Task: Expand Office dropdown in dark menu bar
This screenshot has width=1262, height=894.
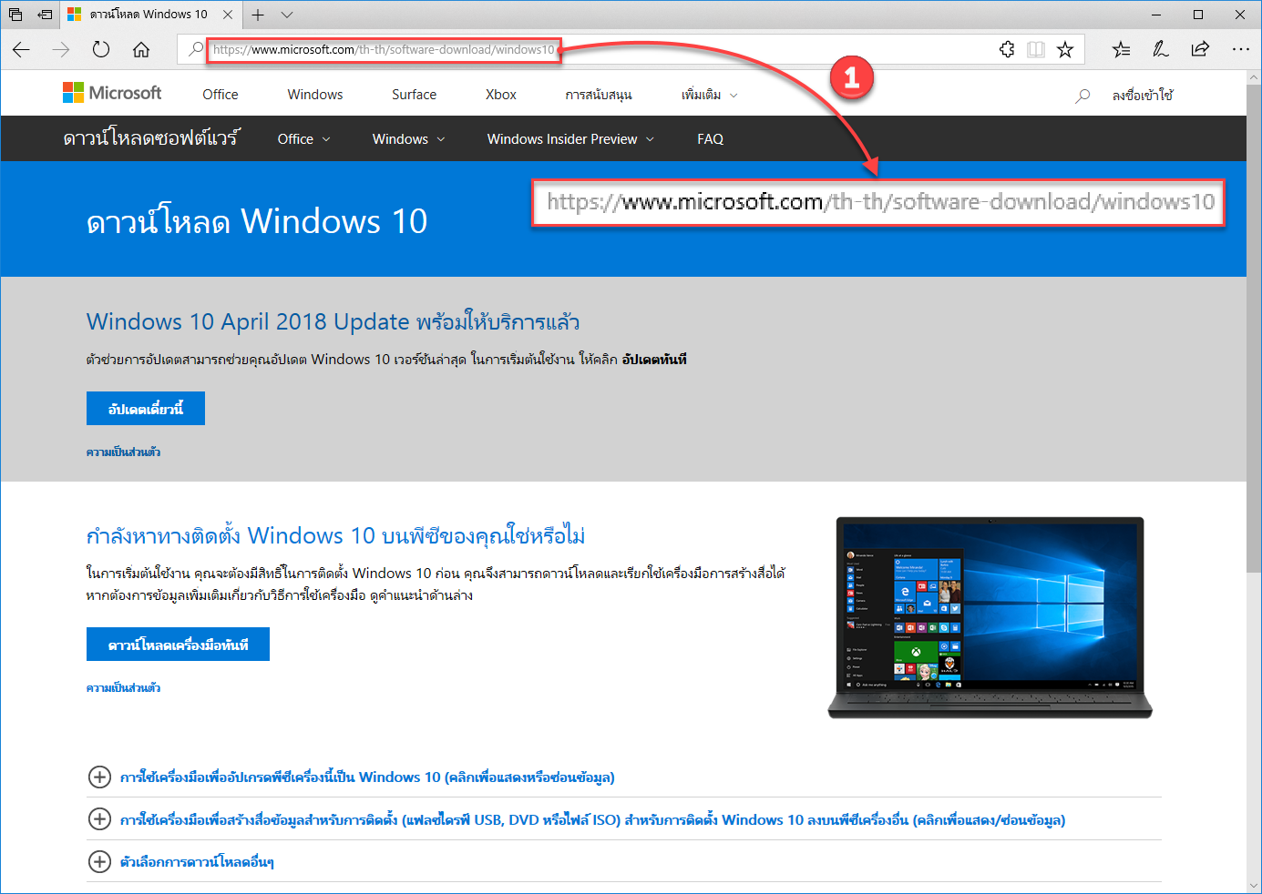Action: pyautogui.click(x=303, y=139)
